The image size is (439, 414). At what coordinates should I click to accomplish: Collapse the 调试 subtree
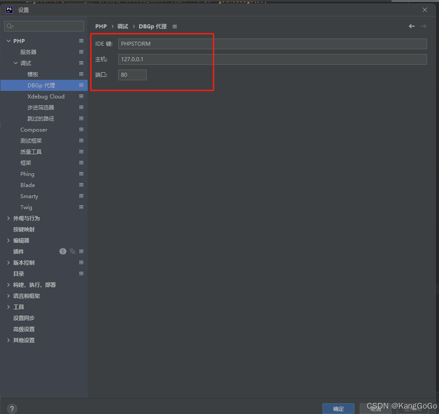tap(16, 63)
